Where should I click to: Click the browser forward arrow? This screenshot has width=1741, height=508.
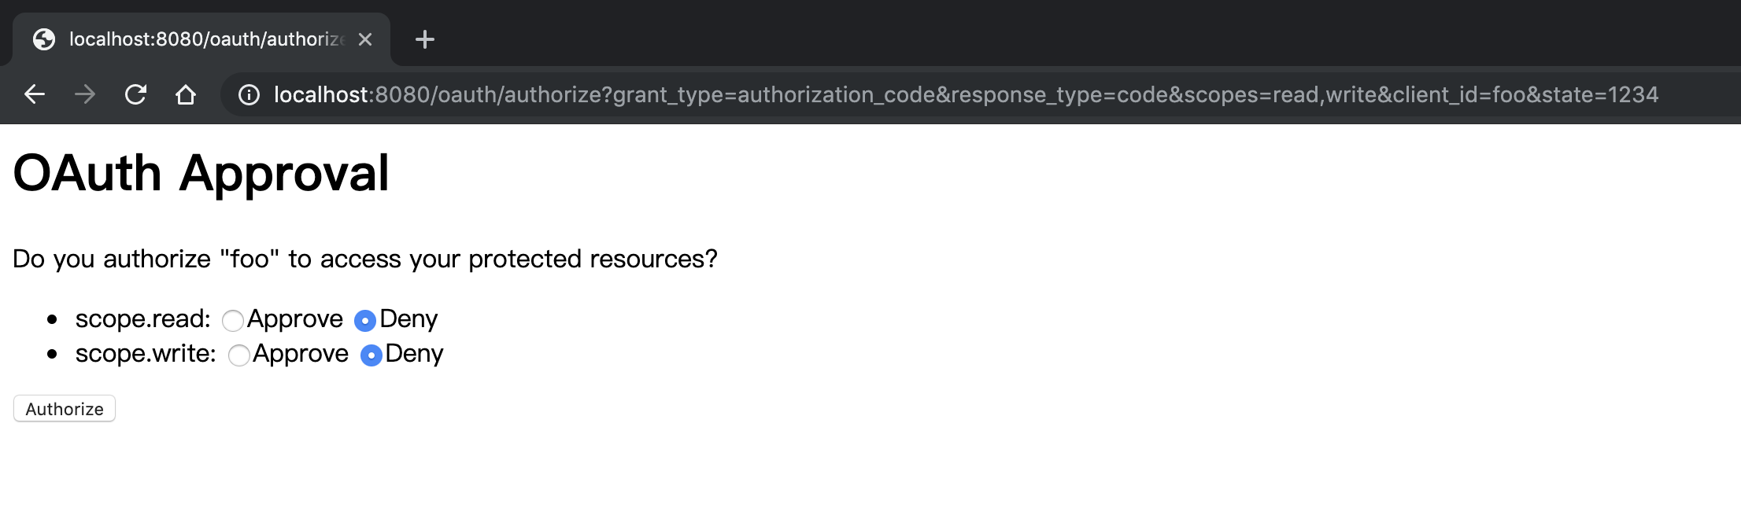pos(85,95)
